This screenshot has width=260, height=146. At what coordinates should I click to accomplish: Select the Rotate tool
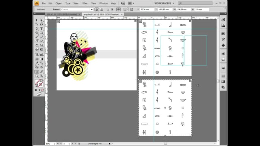[37, 45]
